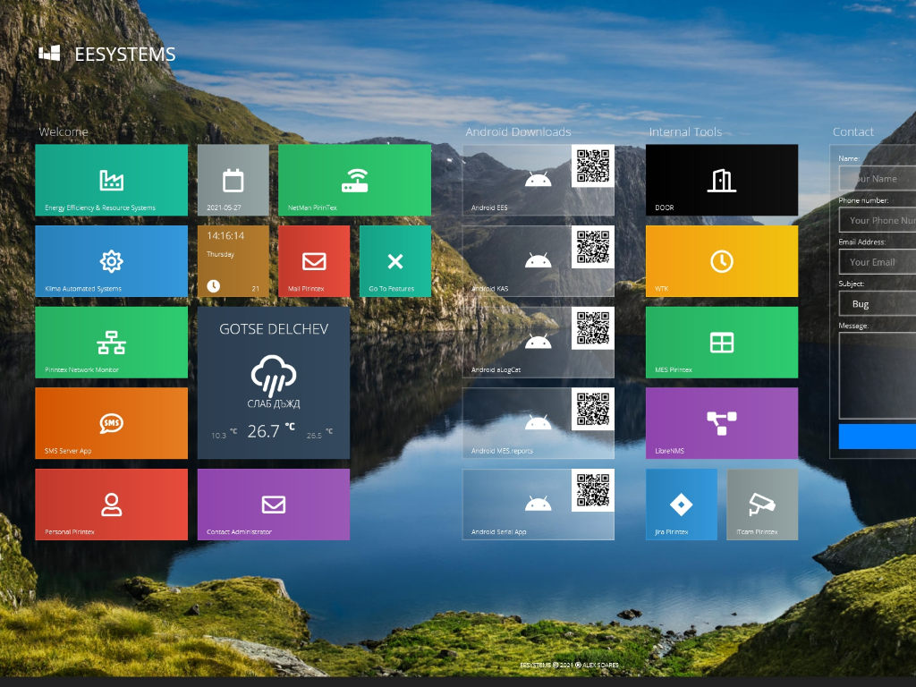Open the Android aLogCat download tile

pyautogui.click(x=538, y=343)
